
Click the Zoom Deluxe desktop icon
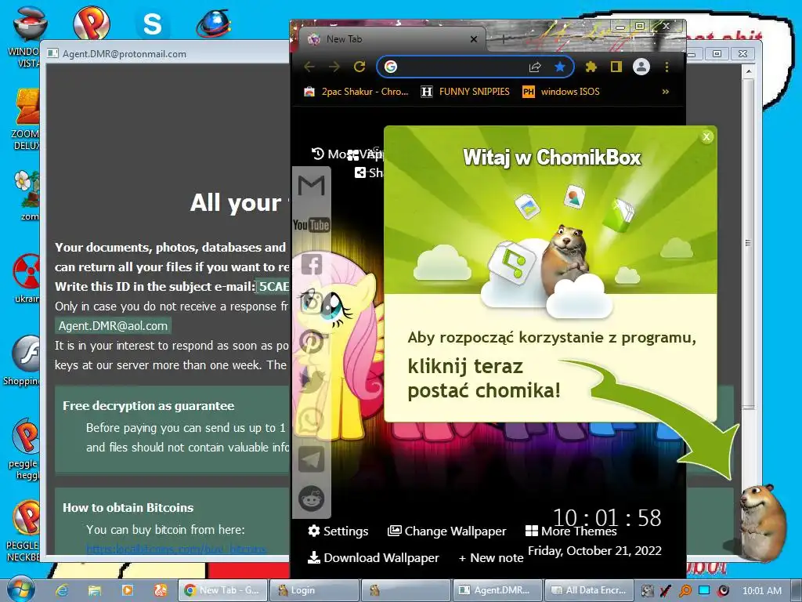pos(25,119)
